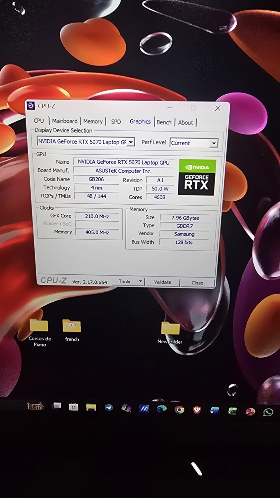
Task: Switch to the Mainboard tab
Action: tap(65, 121)
